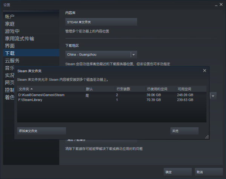
Task: Sort by the 可用空间 column header
Action: tap(191, 89)
